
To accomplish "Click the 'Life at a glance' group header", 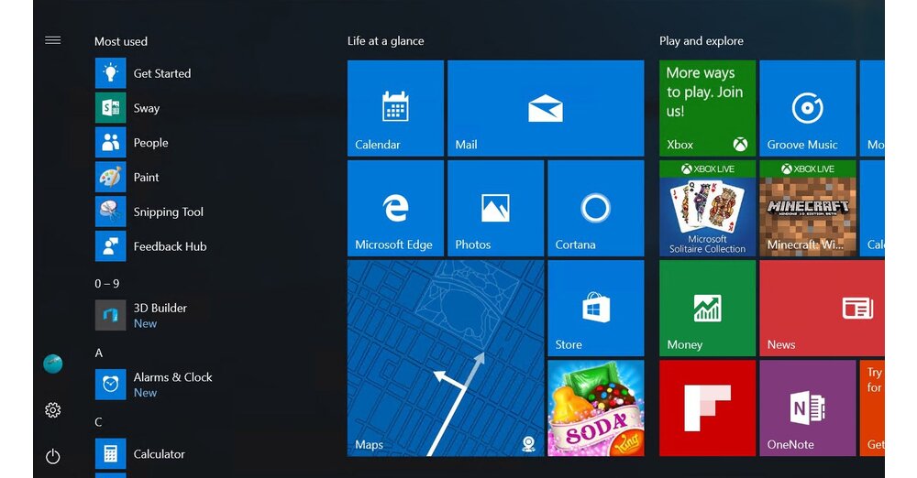I will click(x=385, y=41).
